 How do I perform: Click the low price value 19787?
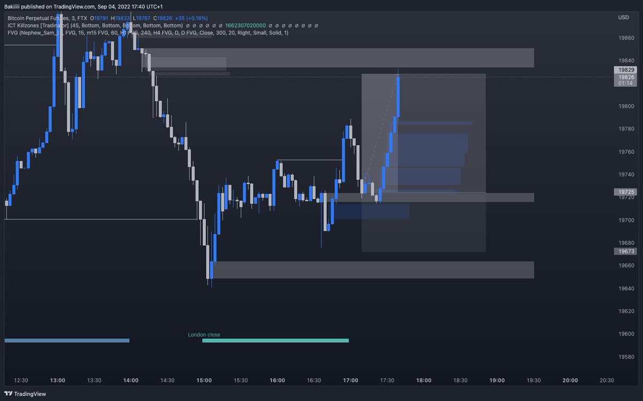coord(142,18)
